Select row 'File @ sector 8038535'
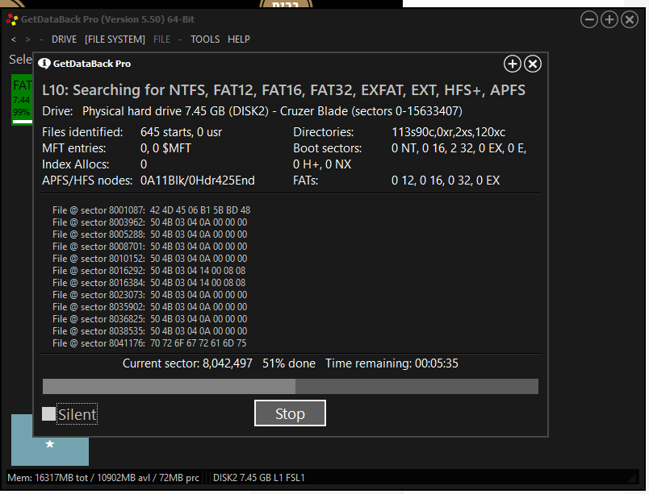 tap(150, 331)
